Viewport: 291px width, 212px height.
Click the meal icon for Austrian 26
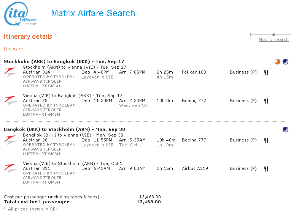click(x=266, y=140)
